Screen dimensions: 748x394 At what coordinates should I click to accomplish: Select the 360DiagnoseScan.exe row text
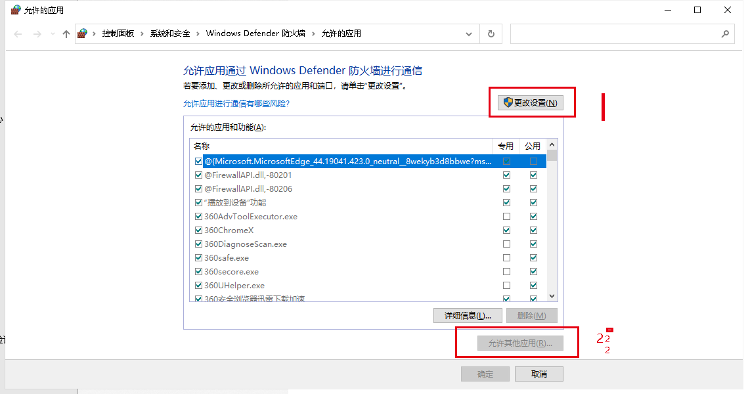[x=246, y=244]
